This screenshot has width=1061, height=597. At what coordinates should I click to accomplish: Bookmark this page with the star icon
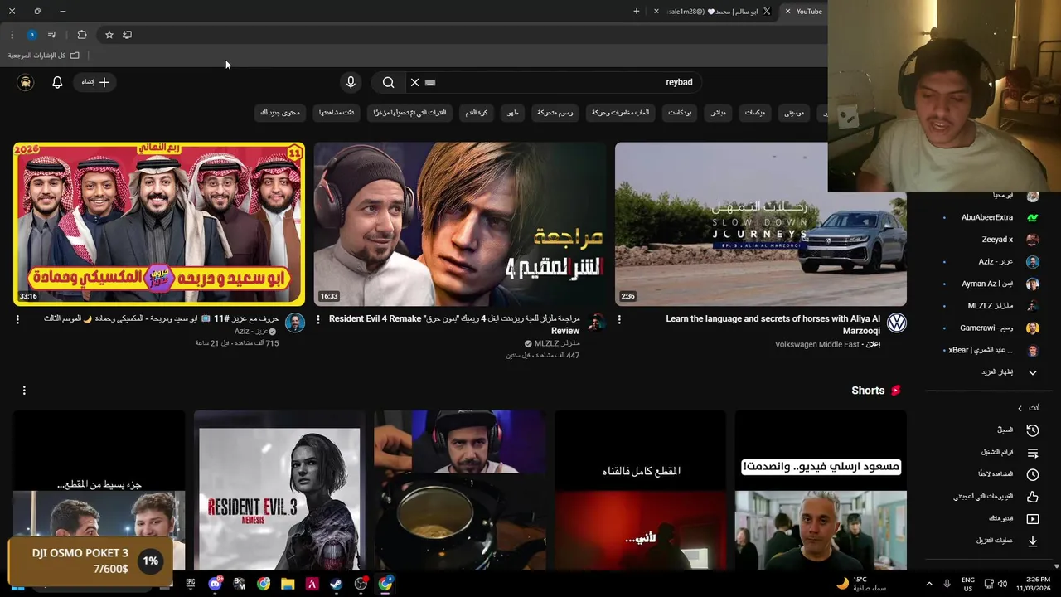109,35
